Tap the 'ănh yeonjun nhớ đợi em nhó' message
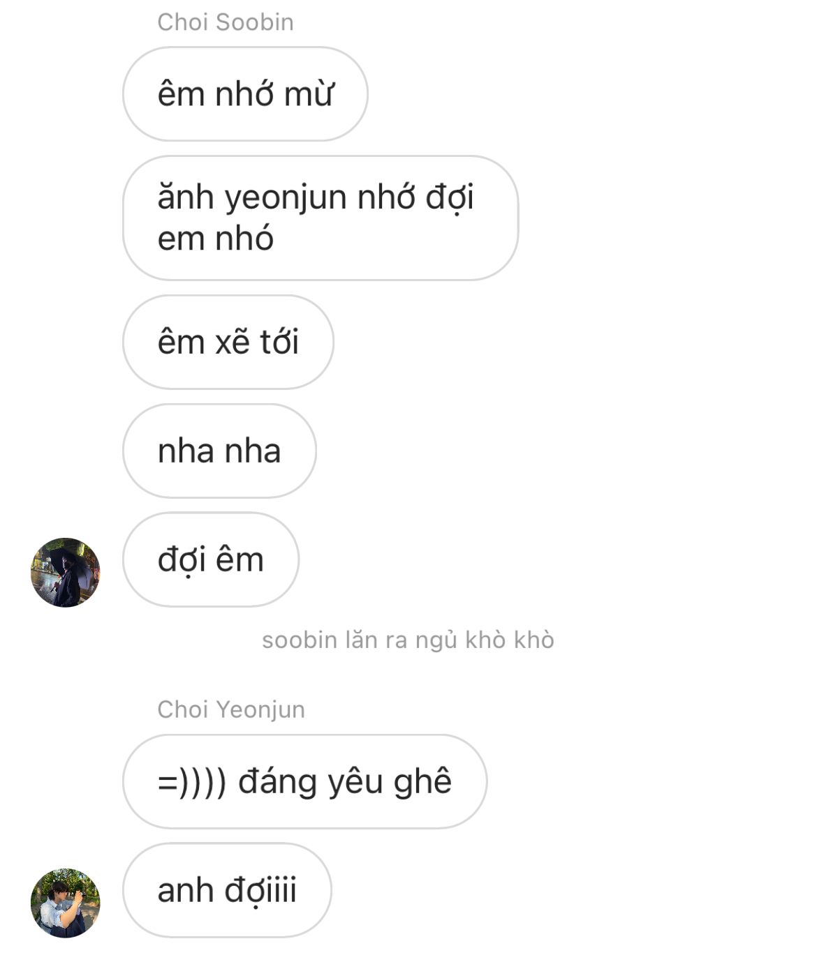This screenshot has height=955, width=817. point(321,218)
